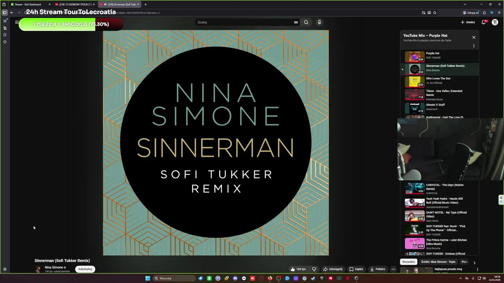Open the Nina Simone channel name link
This screenshot has height=283, width=504.
pyautogui.click(x=54, y=267)
